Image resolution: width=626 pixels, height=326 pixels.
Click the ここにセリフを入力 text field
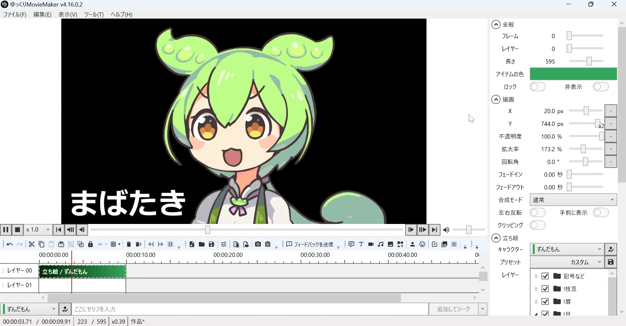[x=250, y=309]
